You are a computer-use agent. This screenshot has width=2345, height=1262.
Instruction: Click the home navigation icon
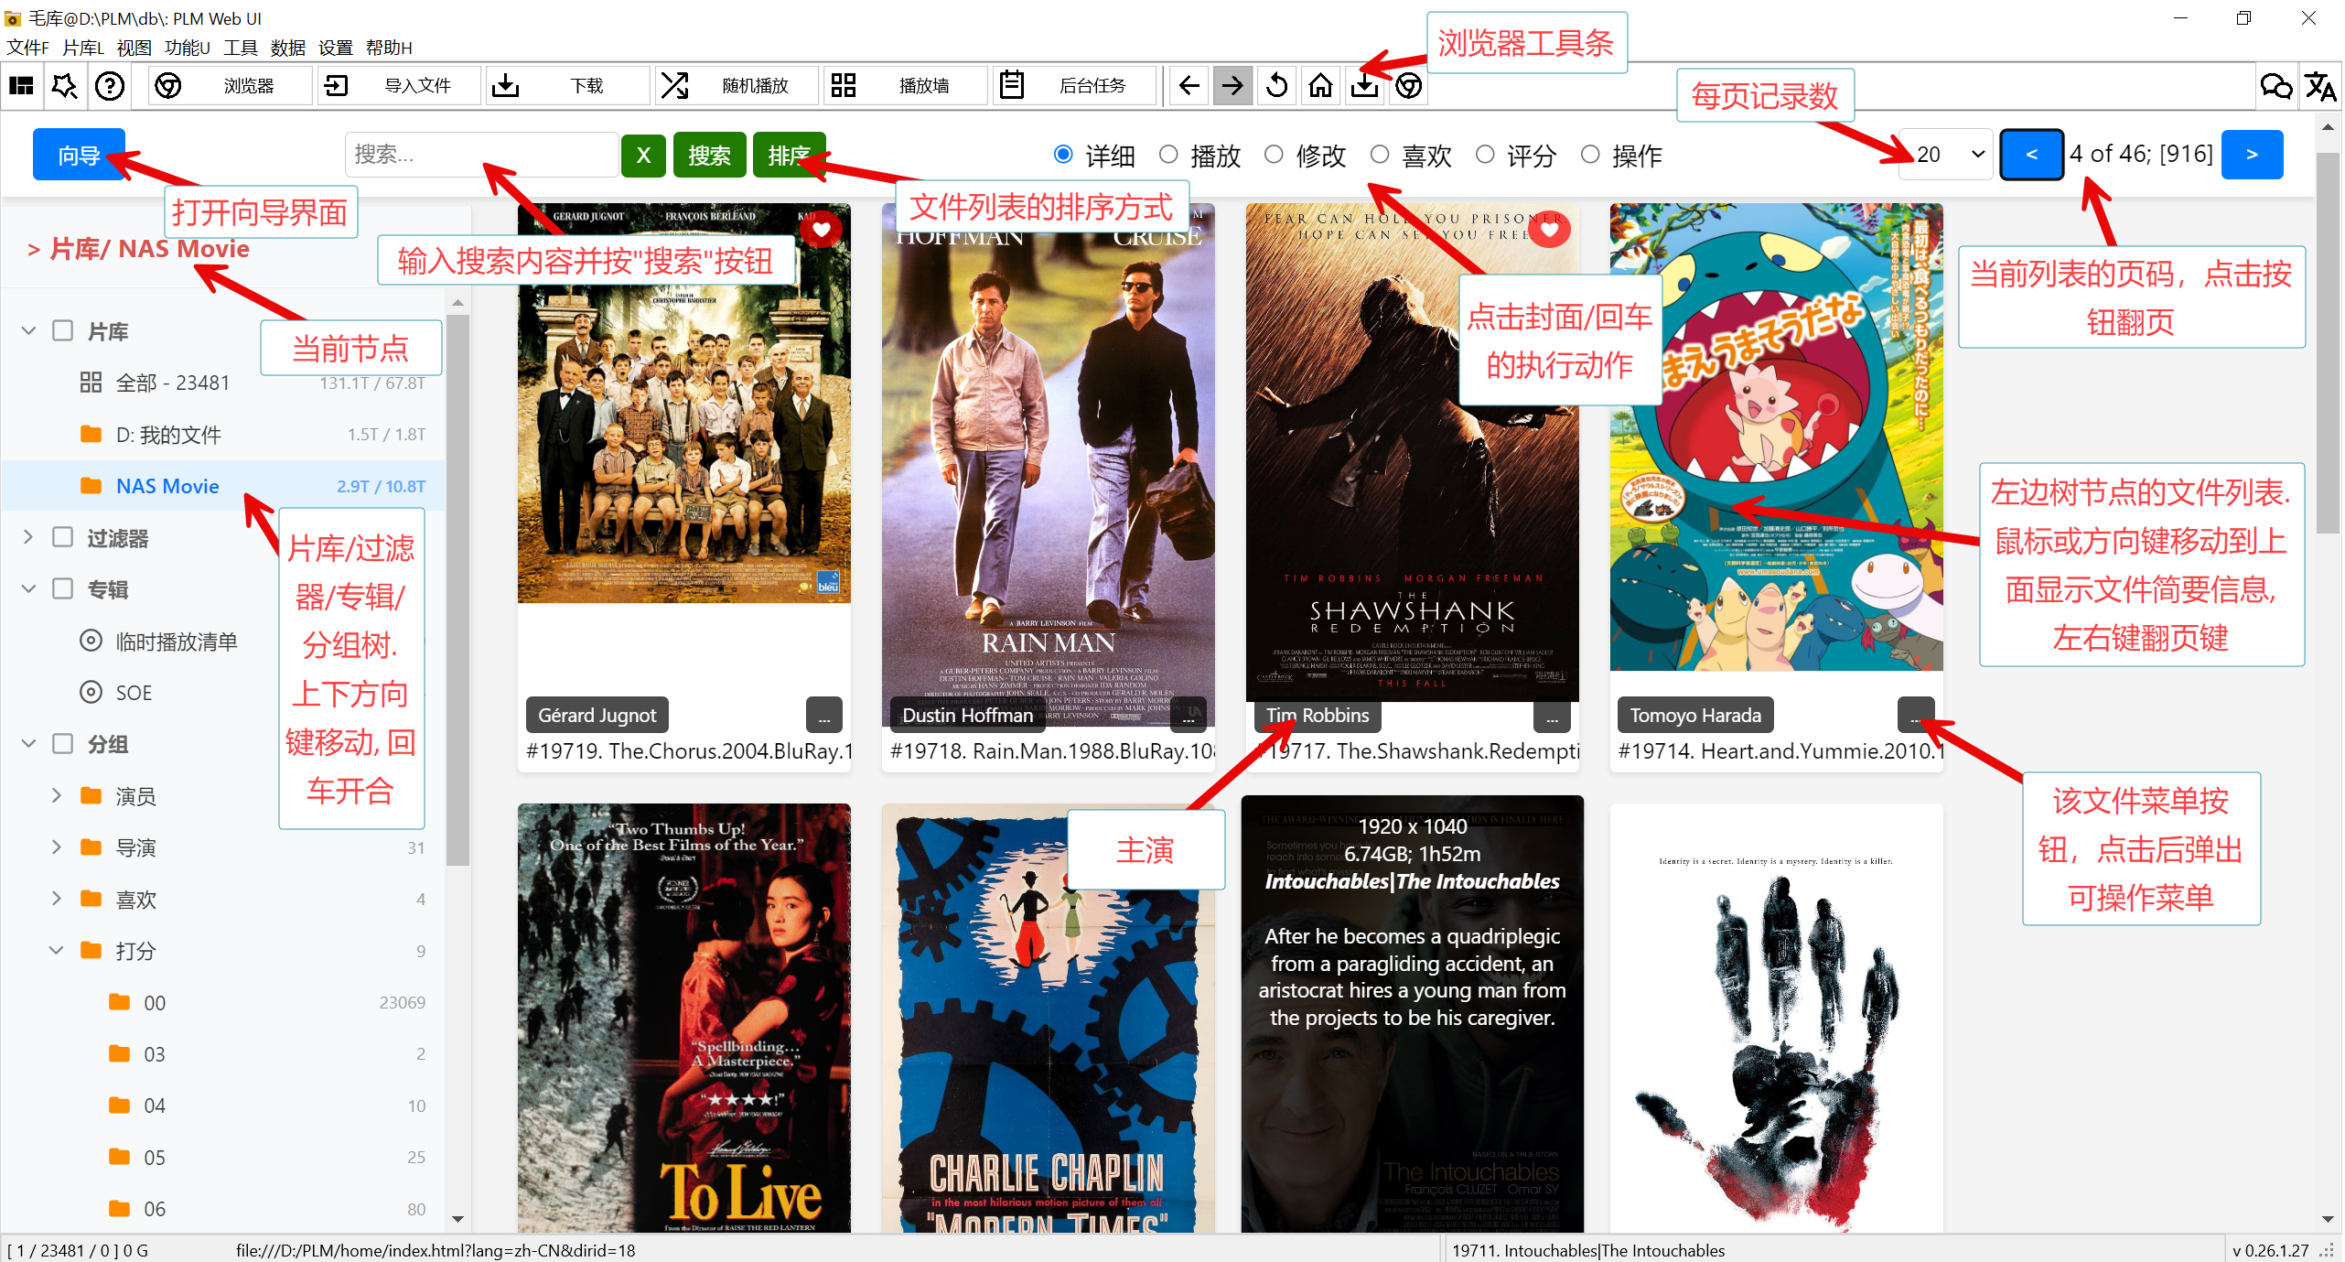(1320, 86)
